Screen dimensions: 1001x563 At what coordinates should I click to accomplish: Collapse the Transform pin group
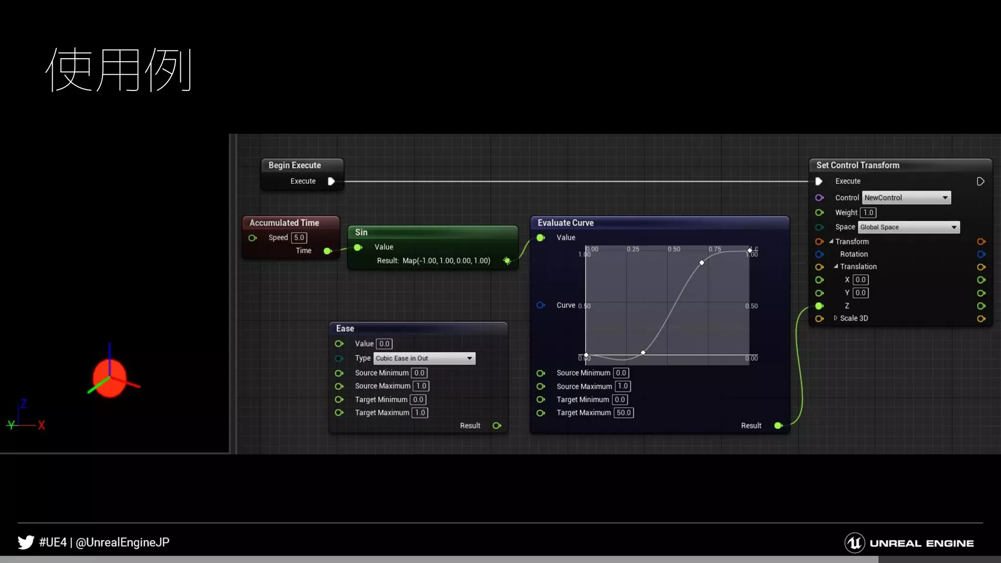click(x=831, y=241)
